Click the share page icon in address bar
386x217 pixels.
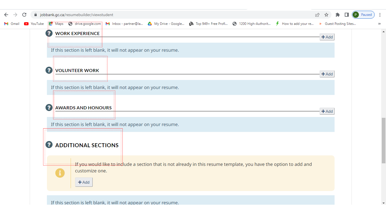coord(317,15)
